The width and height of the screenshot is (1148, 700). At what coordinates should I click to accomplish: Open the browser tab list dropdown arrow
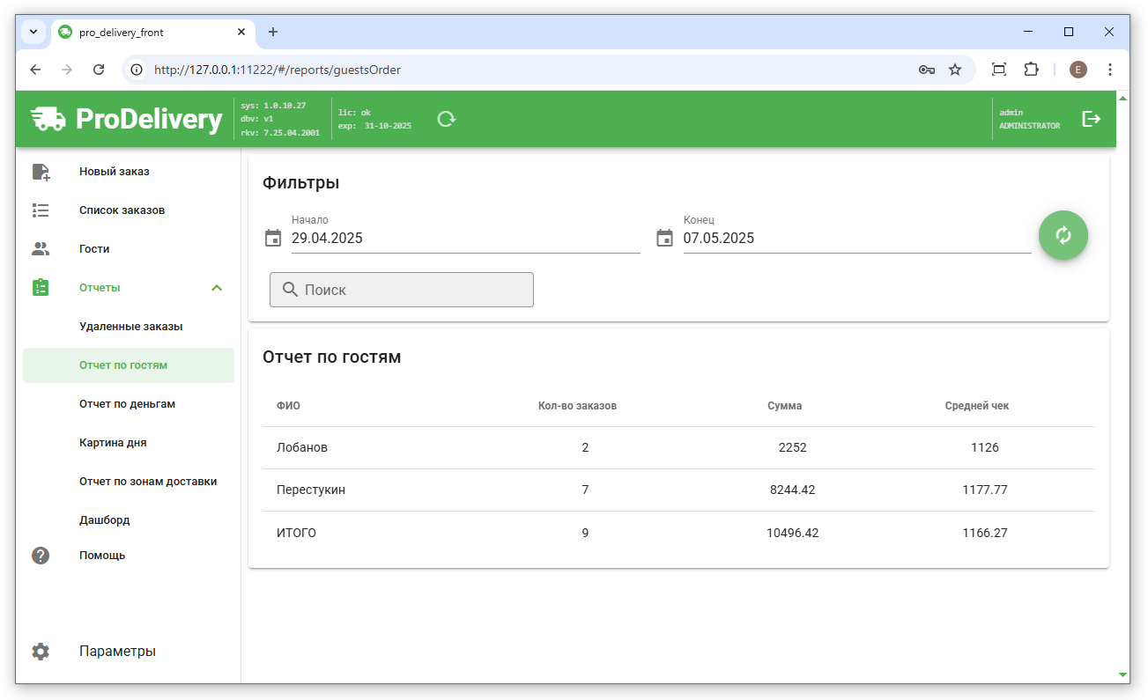[x=33, y=32]
